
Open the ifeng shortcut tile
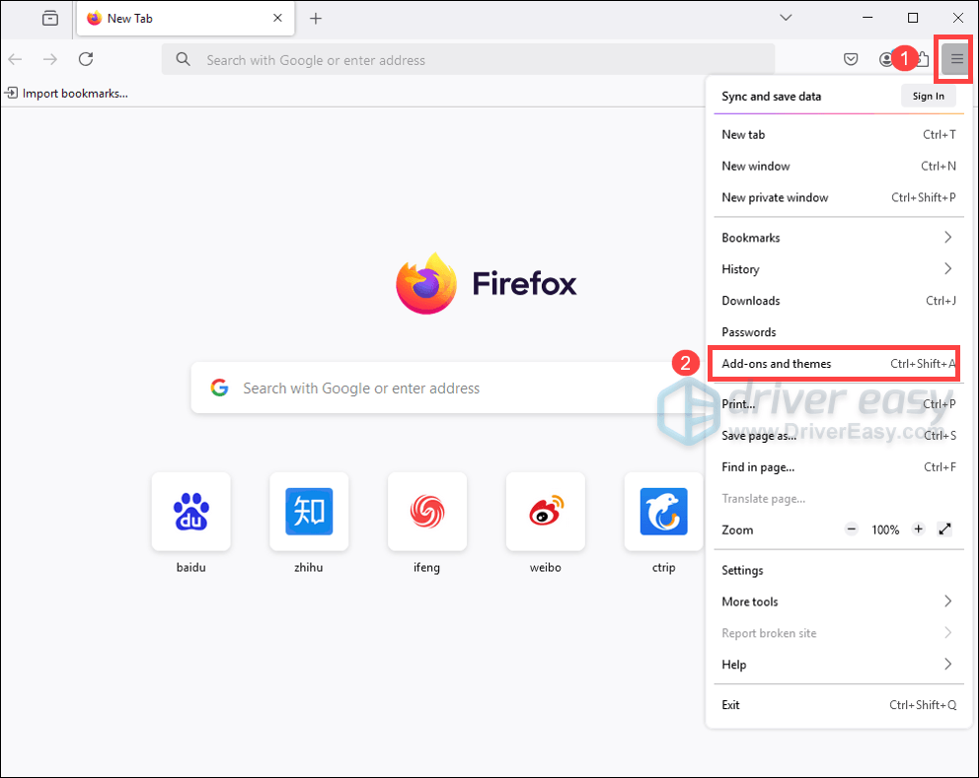coord(427,511)
